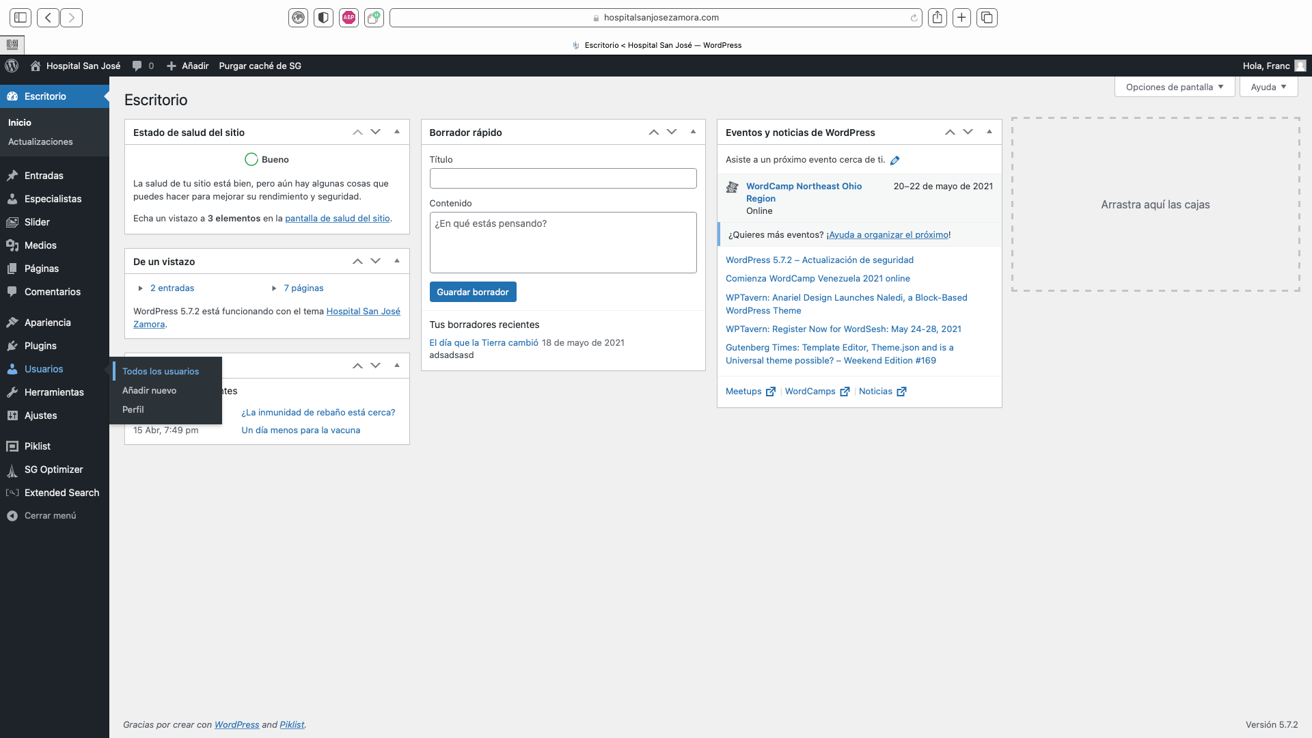Edit event location pencil icon

[x=895, y=160]
